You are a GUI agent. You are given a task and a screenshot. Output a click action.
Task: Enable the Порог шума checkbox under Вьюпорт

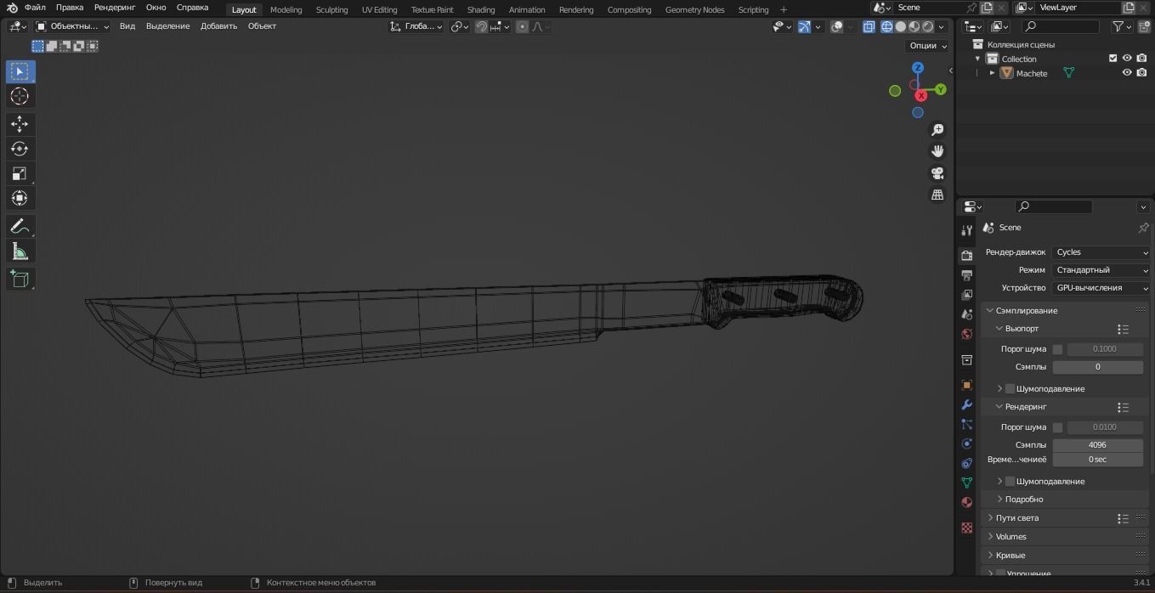coord(1057,348)
